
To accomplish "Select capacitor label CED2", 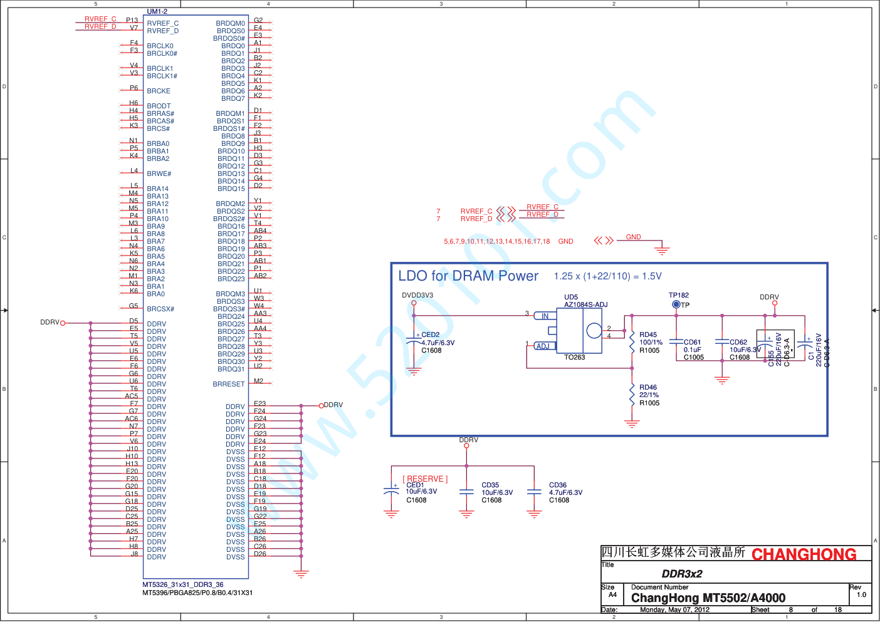I will (x=431, y=335).
